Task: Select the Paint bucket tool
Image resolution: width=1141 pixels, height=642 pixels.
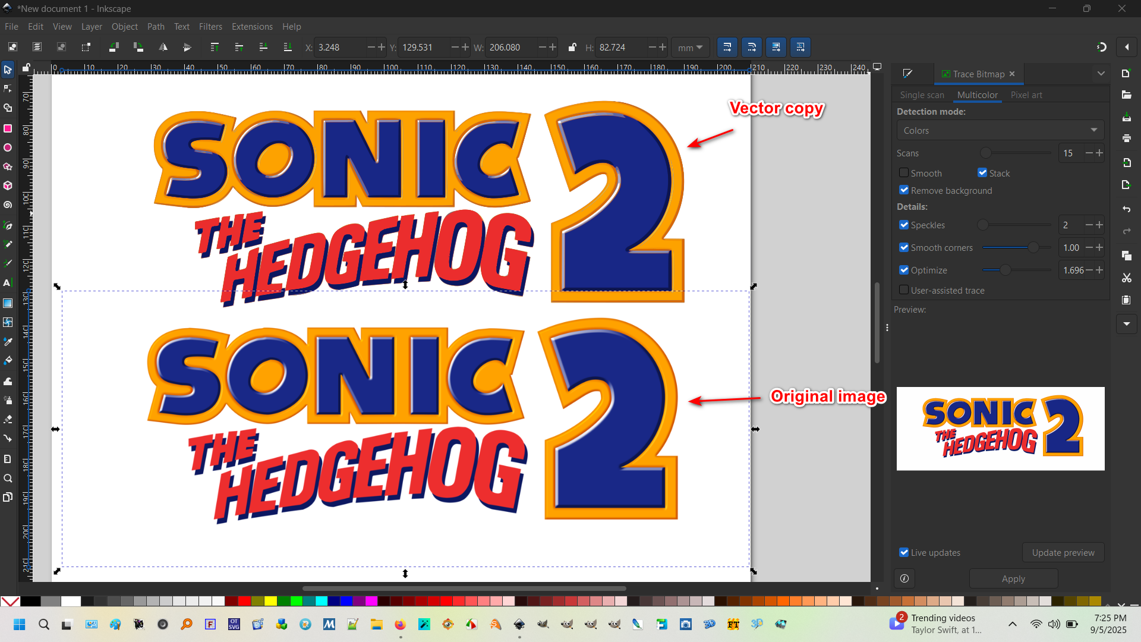Action: 8,361
